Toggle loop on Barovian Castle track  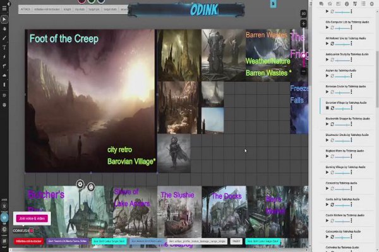[x=332, y=92]
